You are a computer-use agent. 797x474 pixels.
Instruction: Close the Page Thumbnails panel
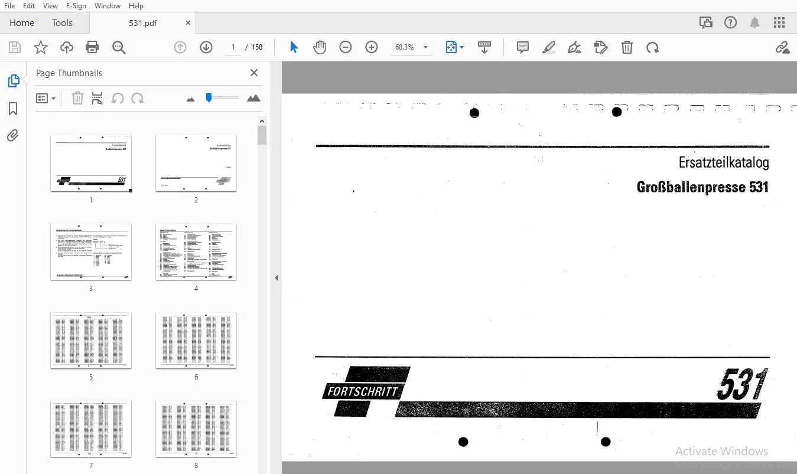click(254, 73)
